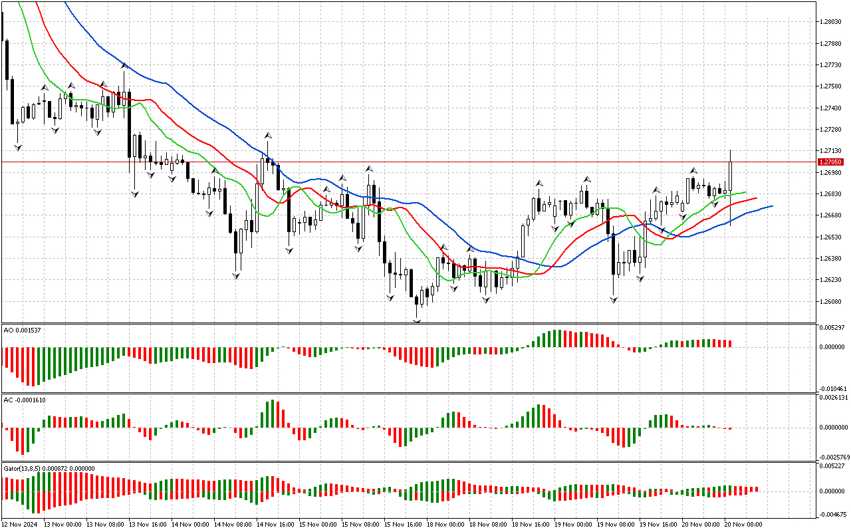This screenshot has height=532, width=851.
Task: Pick the 1.26080 price scale label
Action: point(832,301)
